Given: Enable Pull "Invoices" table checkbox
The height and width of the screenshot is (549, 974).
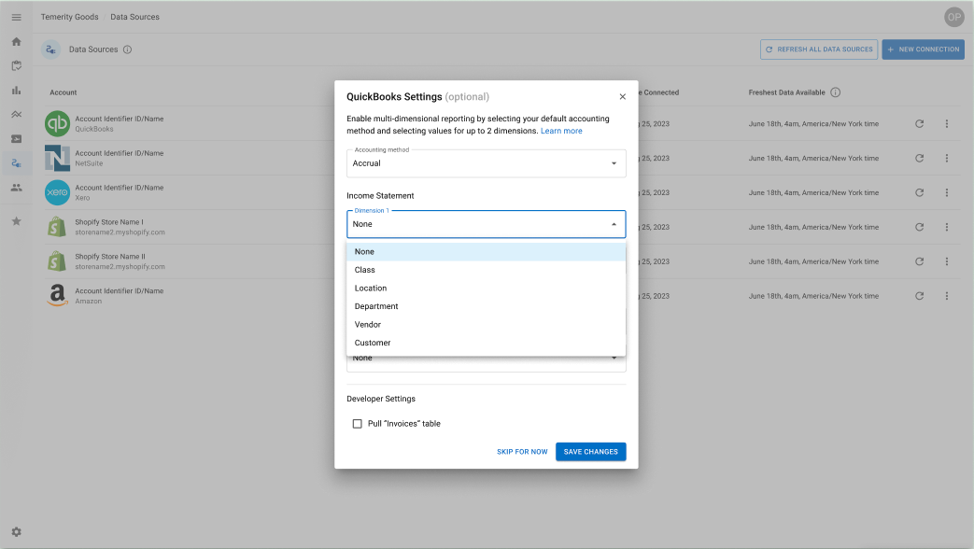Looking at the screenshot, I should click(357, 424).
